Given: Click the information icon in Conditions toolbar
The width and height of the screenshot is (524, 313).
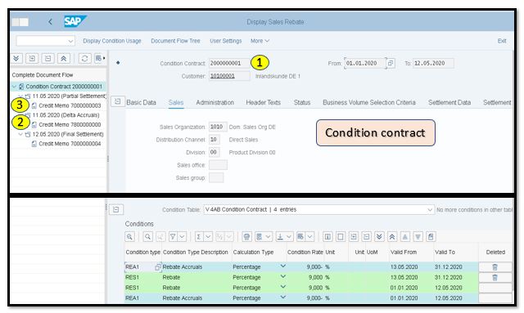Looking at the screenshot, I should pos(327,236).
